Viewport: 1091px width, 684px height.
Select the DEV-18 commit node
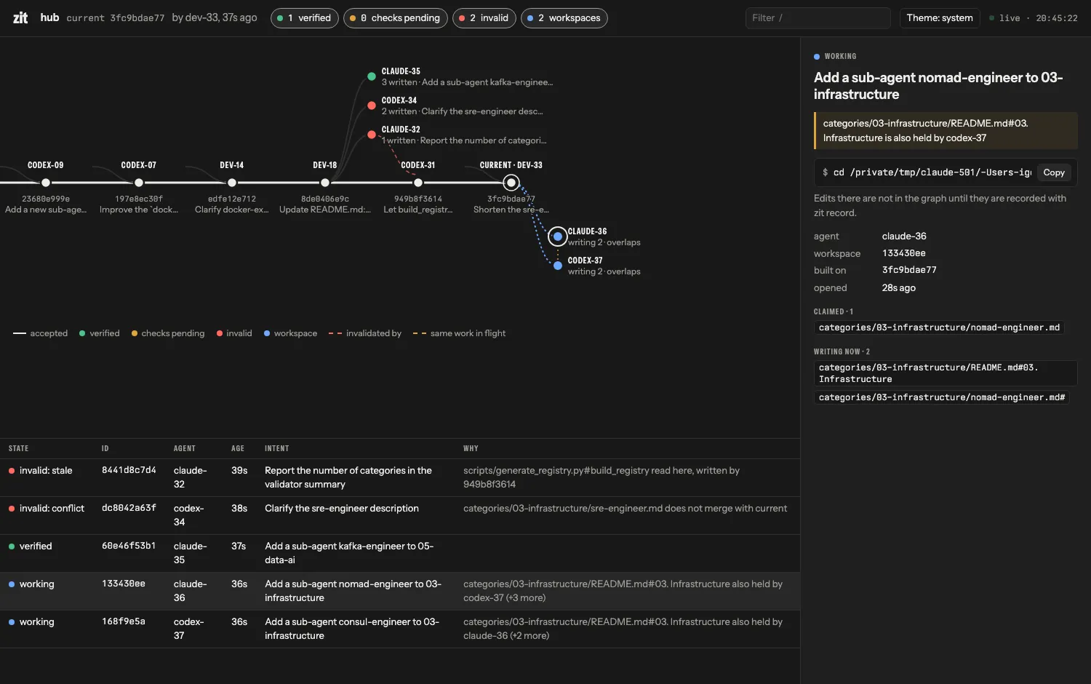click(x=325, y=183)
